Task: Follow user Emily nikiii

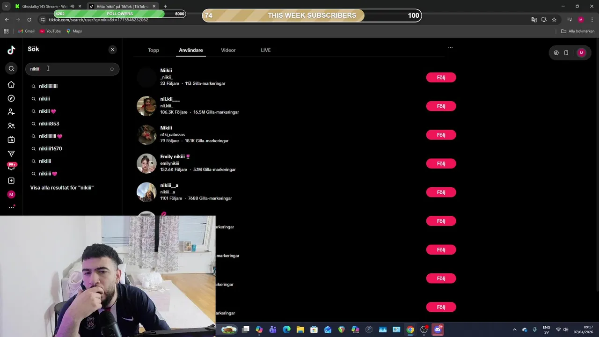Action: coord(441,163)
